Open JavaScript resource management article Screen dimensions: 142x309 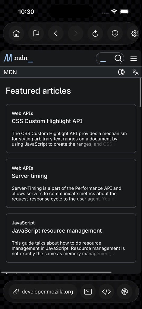(57, 230)
